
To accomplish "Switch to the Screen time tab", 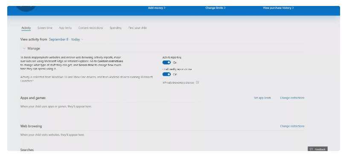I will (x=45, y=28).
